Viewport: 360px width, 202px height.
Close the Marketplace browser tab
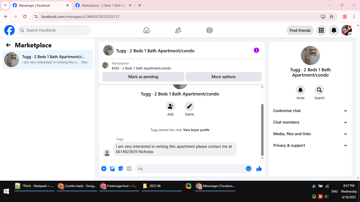click(x=130, y=5)
